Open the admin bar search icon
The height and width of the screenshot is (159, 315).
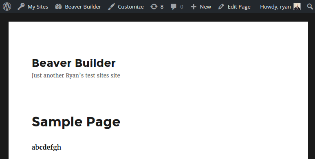tap(310, 7)
